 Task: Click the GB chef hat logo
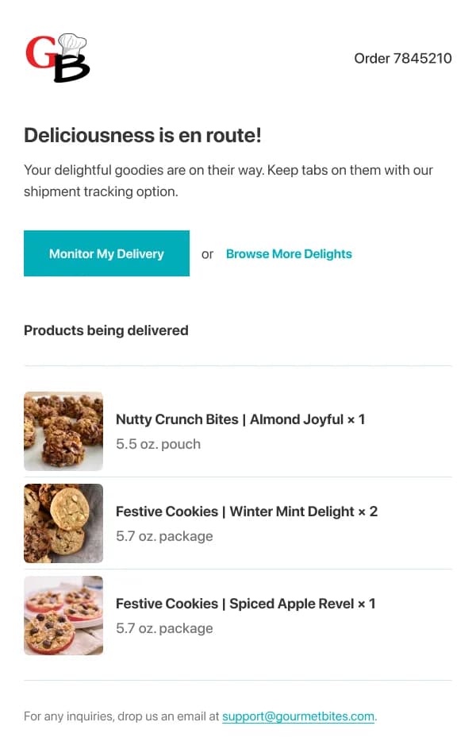[57, 57]
